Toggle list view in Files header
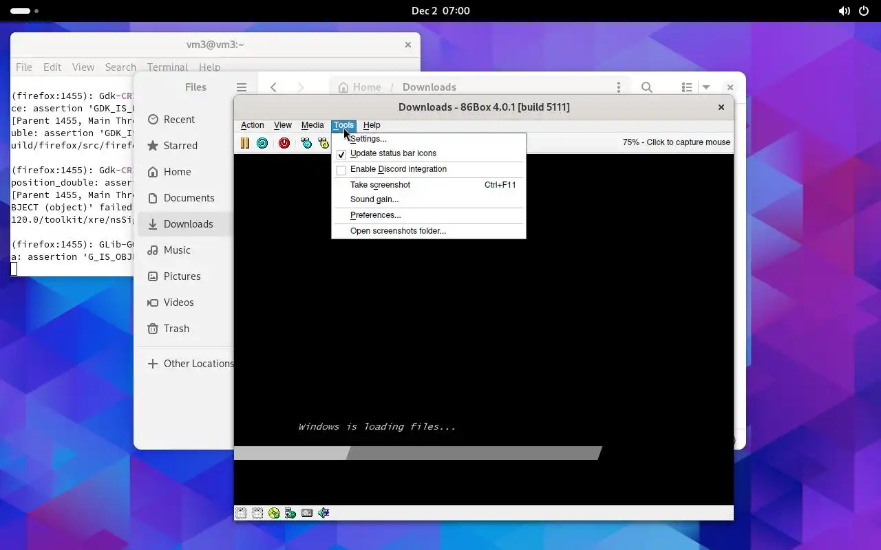Image resolution: width=881 pixels, height=550 pixels. pyautogui.click(x=687, y=87)
